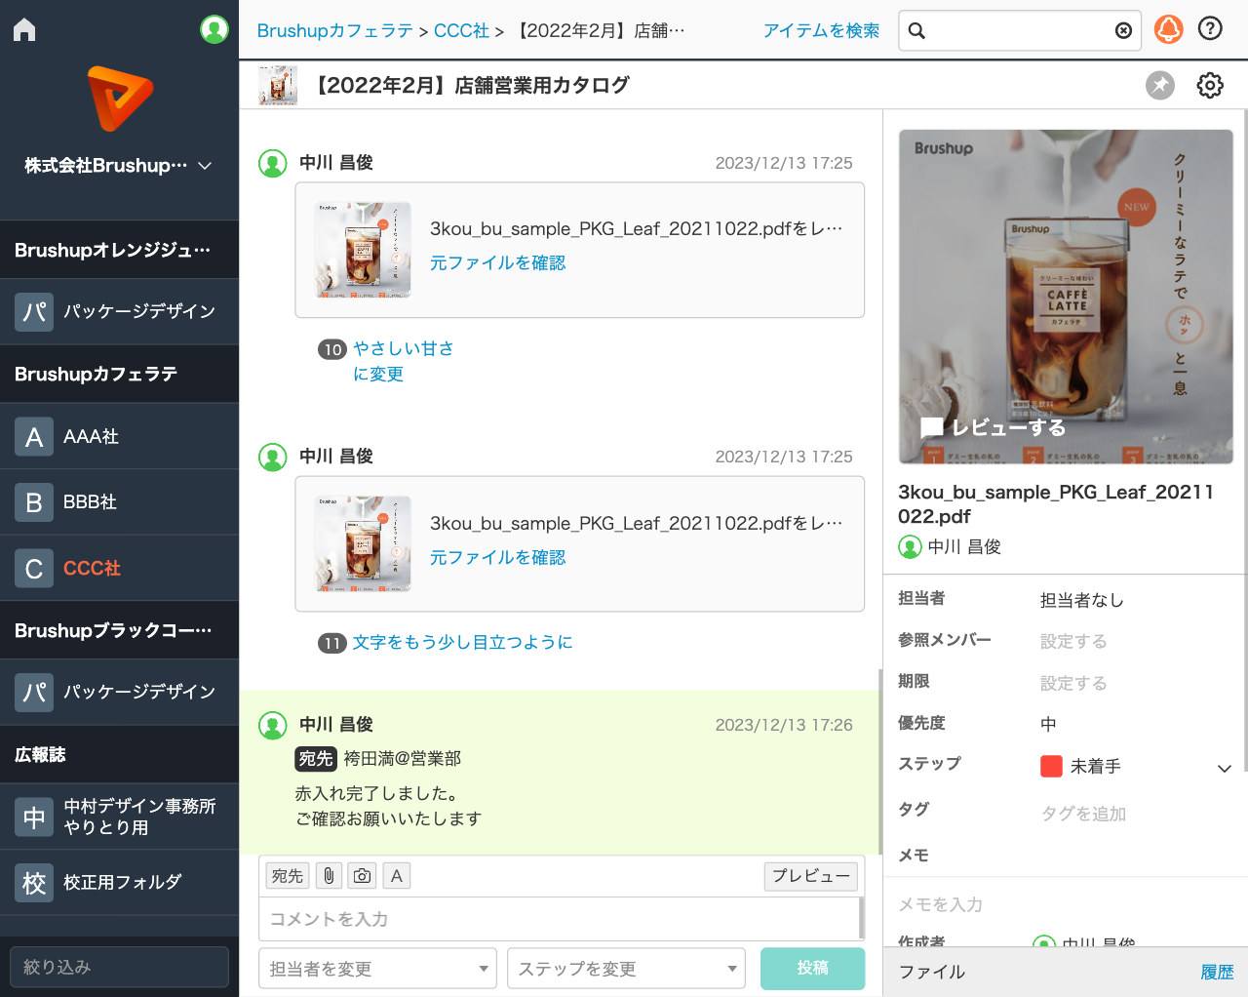The width and height of the screenshot is (1248, 997).
Task: Click レビューする on the large preview
Action: pos(994,427)
